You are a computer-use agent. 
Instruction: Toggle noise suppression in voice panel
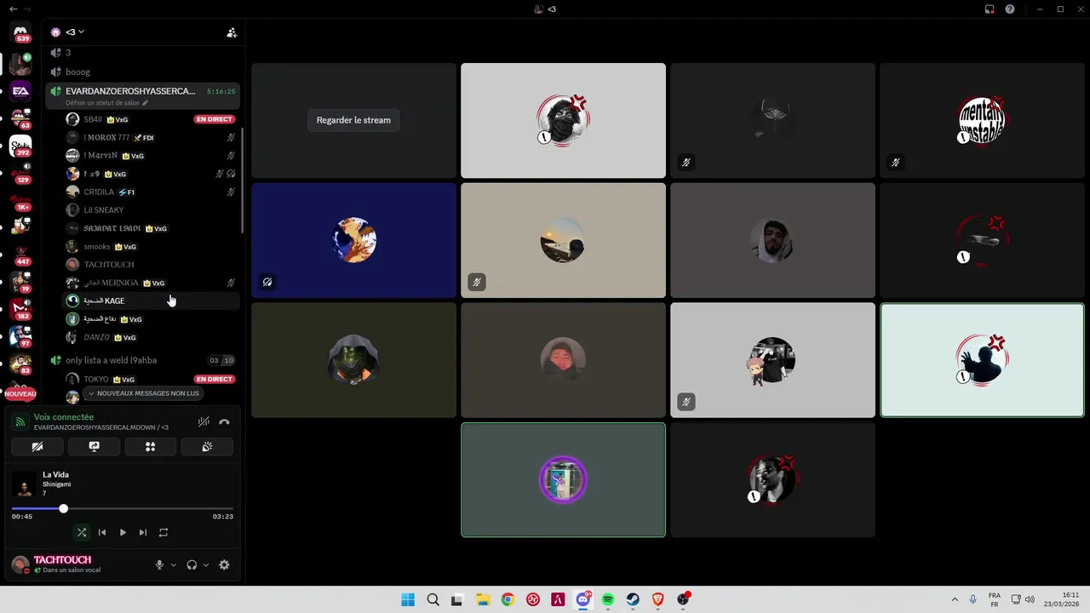[204, 421]
